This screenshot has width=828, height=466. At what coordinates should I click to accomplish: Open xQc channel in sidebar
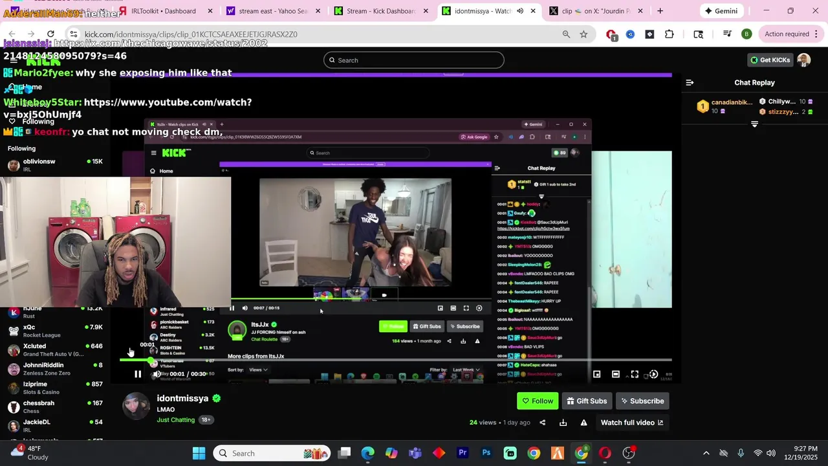point(55,331)
